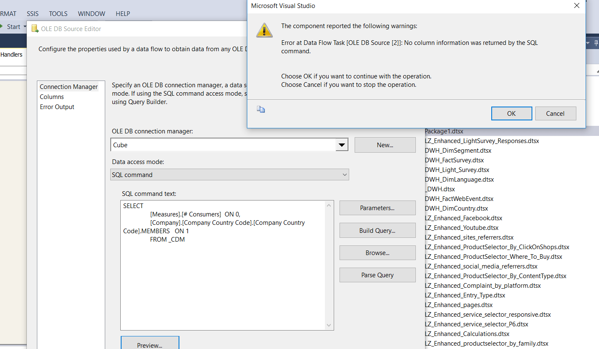This screenshot has width=599, height=349.
Task: Click the SQL text scrollbar down arrow
Action: click(329, 325)
